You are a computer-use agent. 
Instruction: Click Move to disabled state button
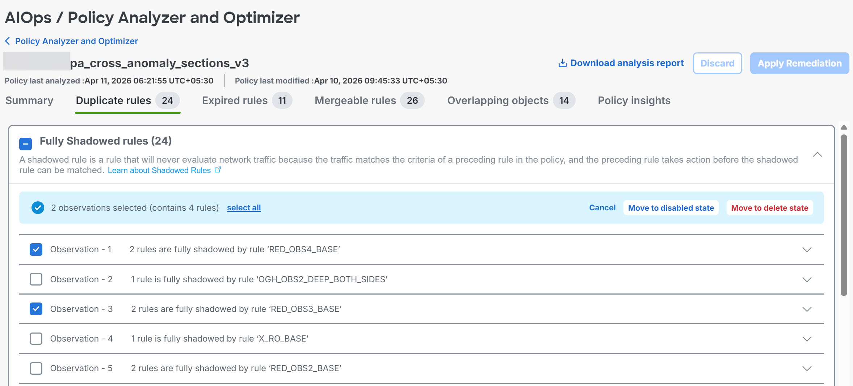(671, 208)
